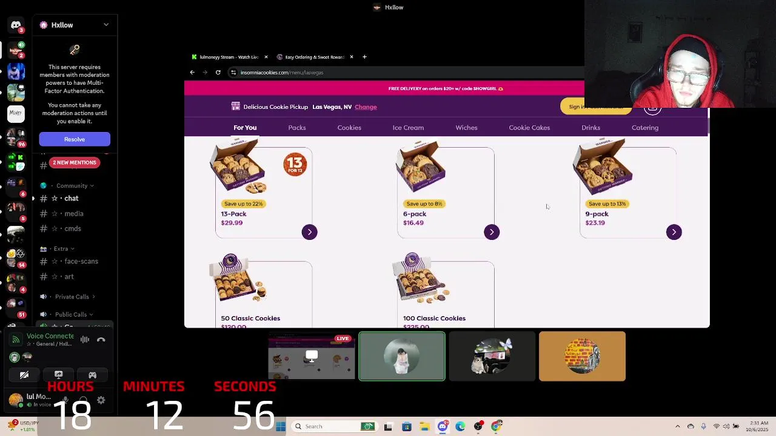Open File Explorer from taskbar
This screenshot has height=436, width=776.
tap(424, 426)
